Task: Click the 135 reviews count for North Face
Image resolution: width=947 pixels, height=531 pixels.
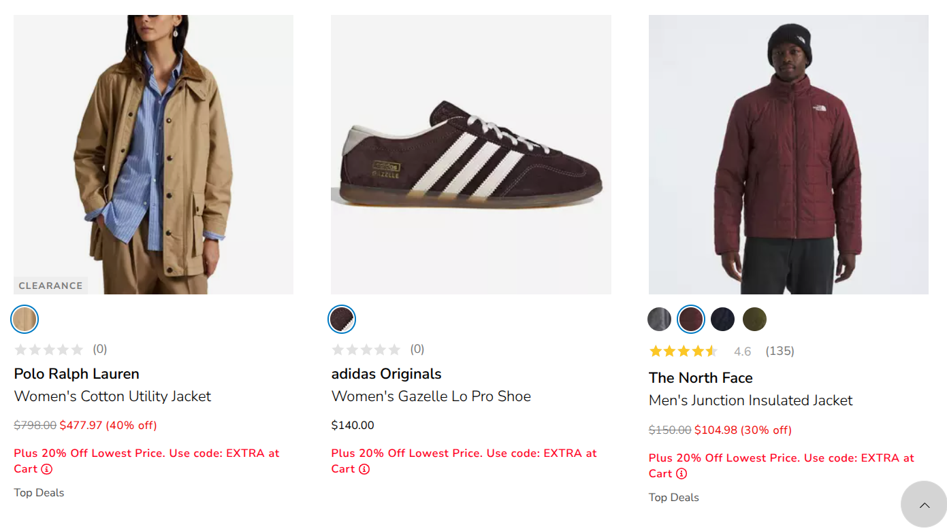Action: coord(780,352)
